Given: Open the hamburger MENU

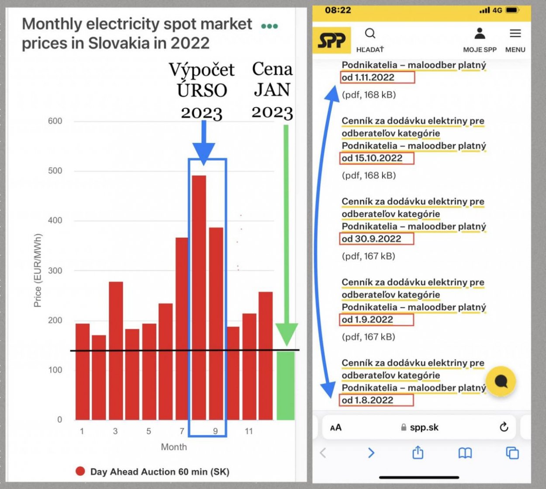Looking at the screenshot, I should click(515, 34).
